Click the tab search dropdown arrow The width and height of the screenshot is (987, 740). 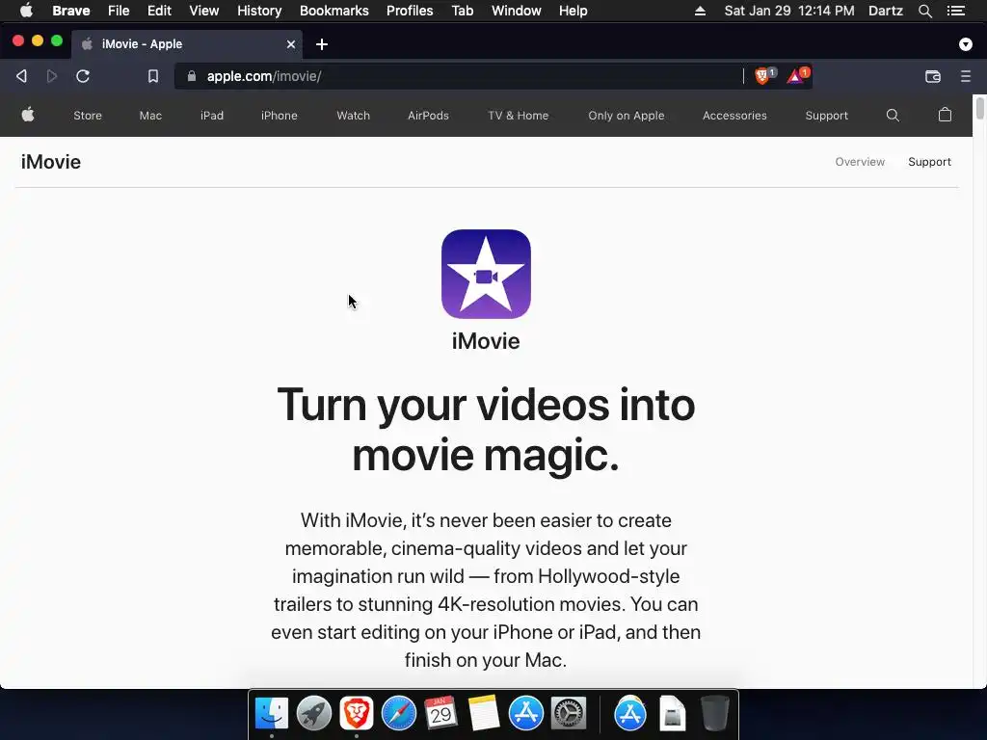tap(966, 44)
